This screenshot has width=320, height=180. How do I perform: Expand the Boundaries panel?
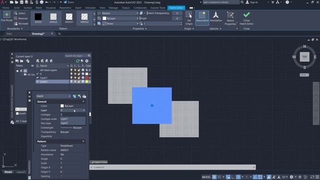pos(15,29)
